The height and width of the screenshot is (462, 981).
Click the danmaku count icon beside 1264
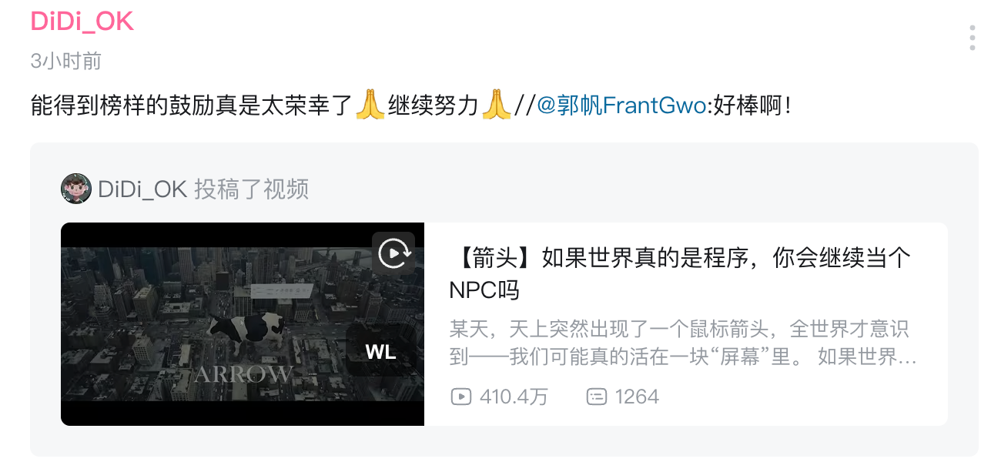pyautogui.click(x=597, y=397)
